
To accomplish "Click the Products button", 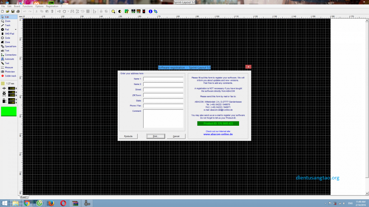I will [128, 136].
